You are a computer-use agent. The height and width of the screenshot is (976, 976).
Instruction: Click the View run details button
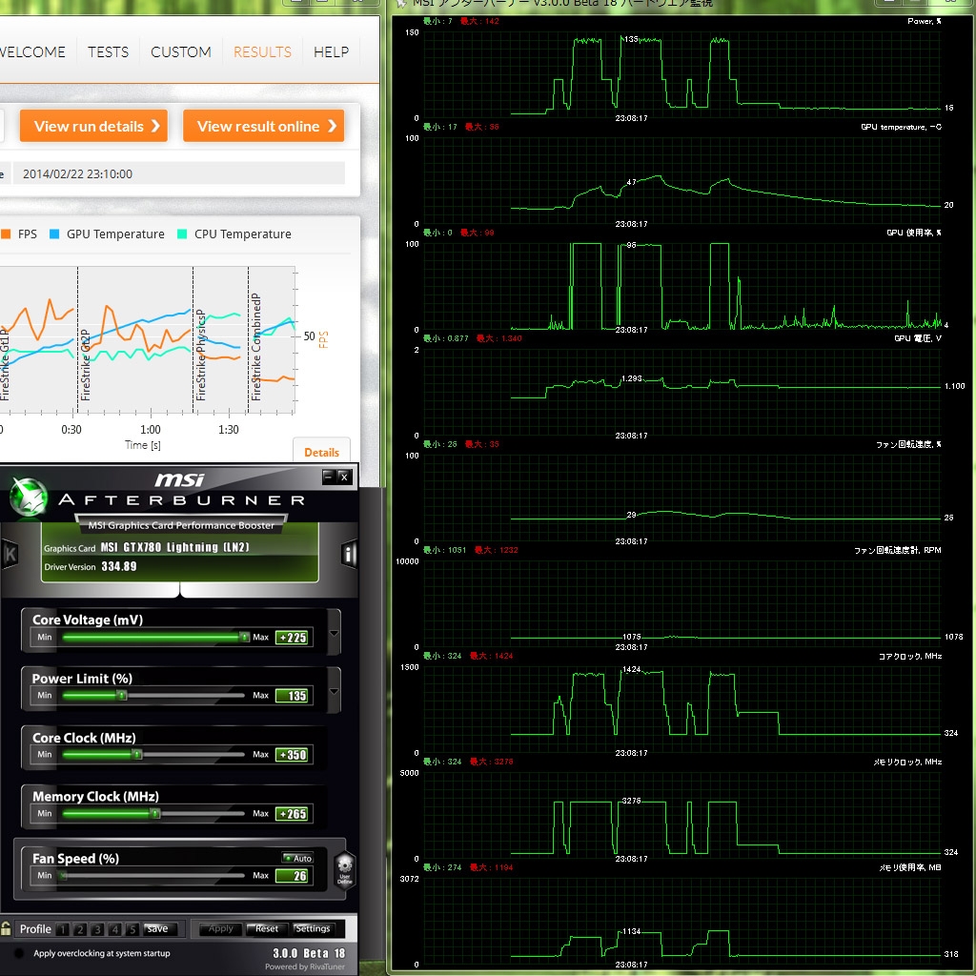(94, 127)
